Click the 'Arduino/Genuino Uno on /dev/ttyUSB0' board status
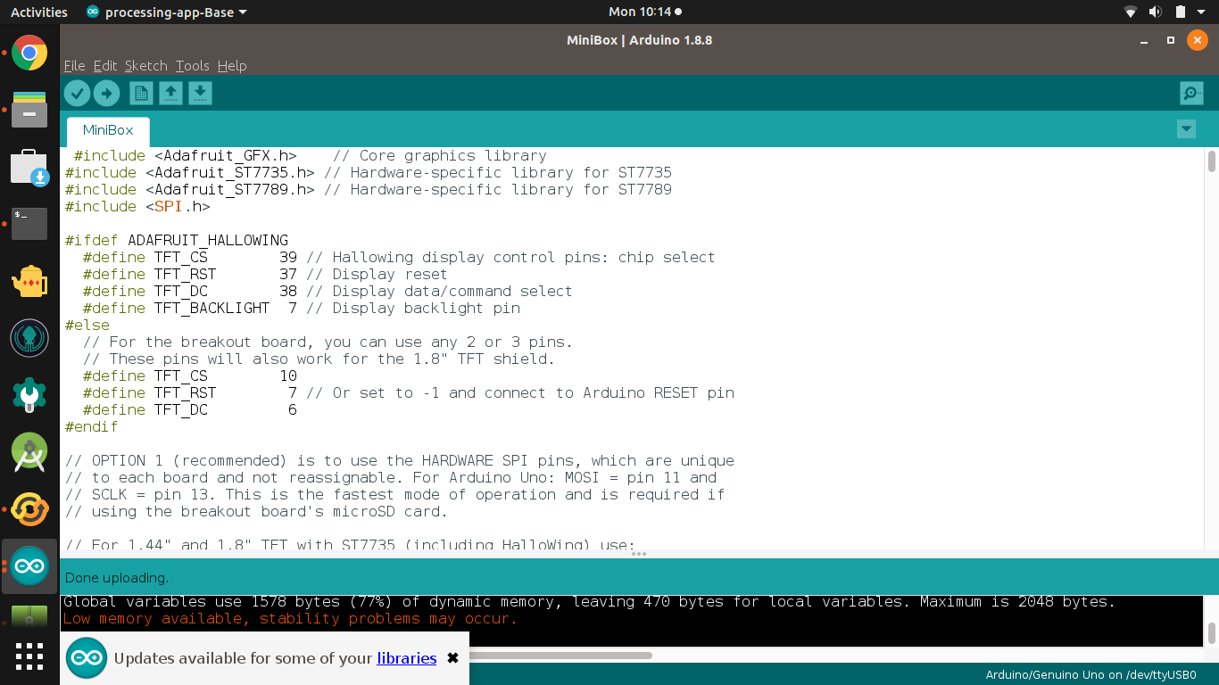This screenshot has height=685, width=1219. click(1090, 675)
